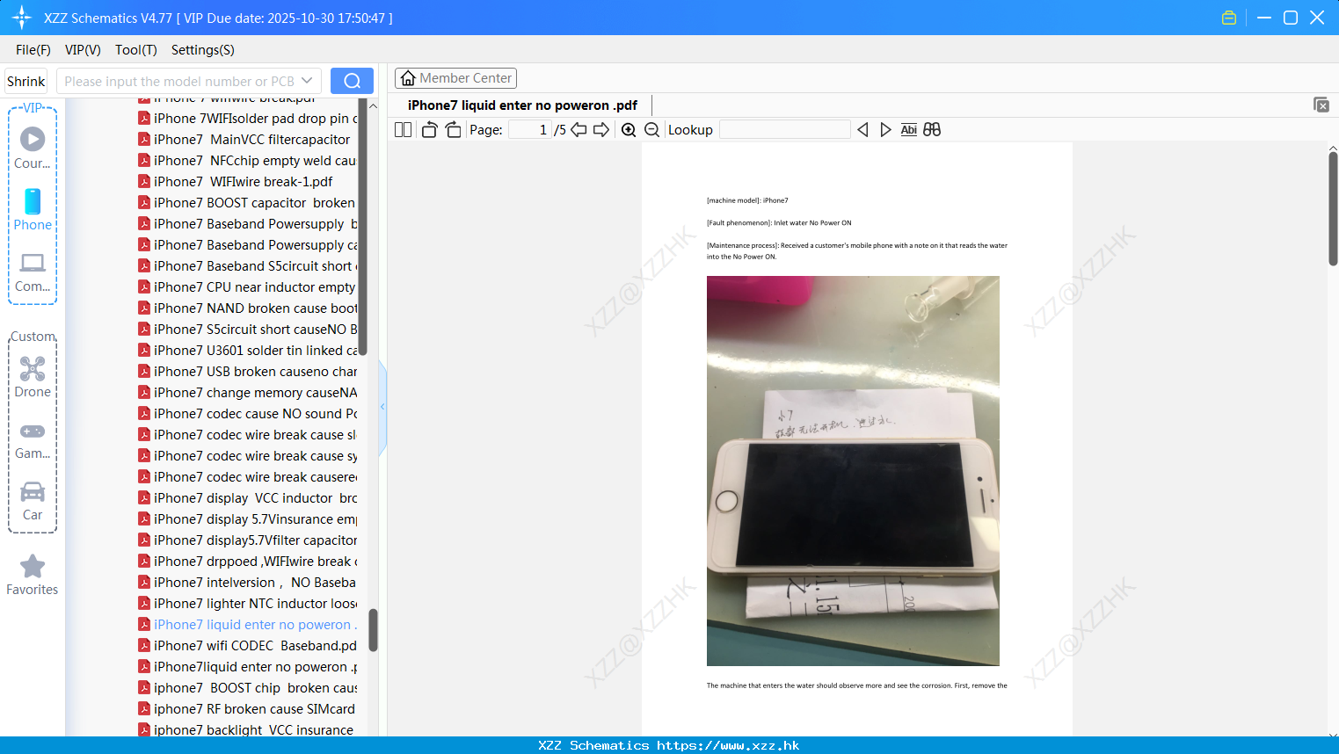The height and width of the screenshot is (754, 1339).
Task: Open the File(F) menu
Action: [x=33, y=50]
